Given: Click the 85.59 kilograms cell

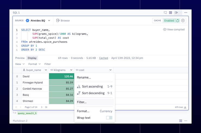Looking at the screenshot, I should 62,83.
